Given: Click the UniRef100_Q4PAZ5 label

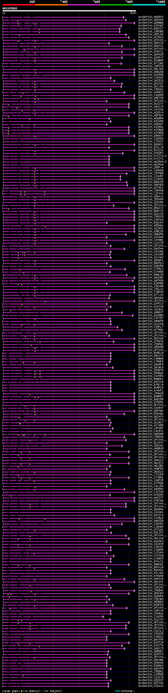Looking at the screenshot, I should pos(151,55).
